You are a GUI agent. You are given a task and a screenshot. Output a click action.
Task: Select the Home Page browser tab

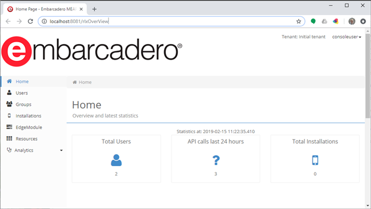click(45, 9)
